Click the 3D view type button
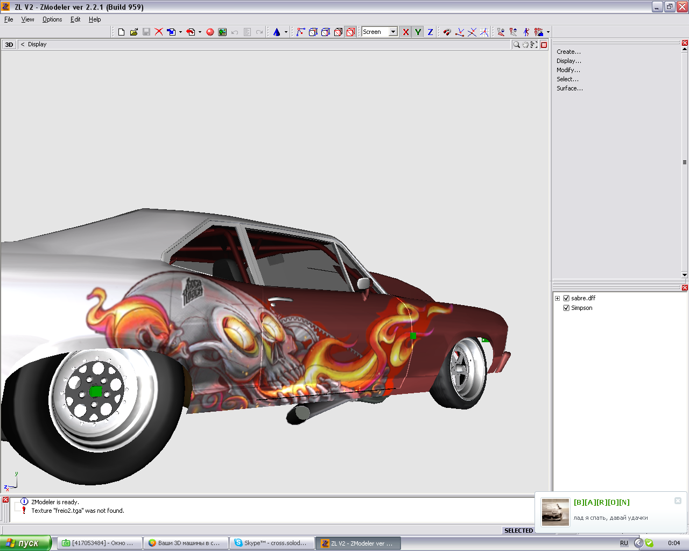This screenshot has height=551, width=689. [9, 45]
